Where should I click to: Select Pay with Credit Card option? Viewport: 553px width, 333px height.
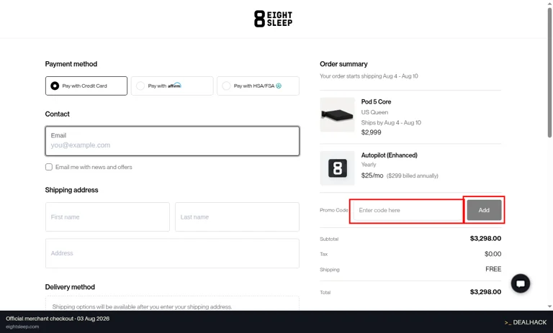tap(86, 86)
